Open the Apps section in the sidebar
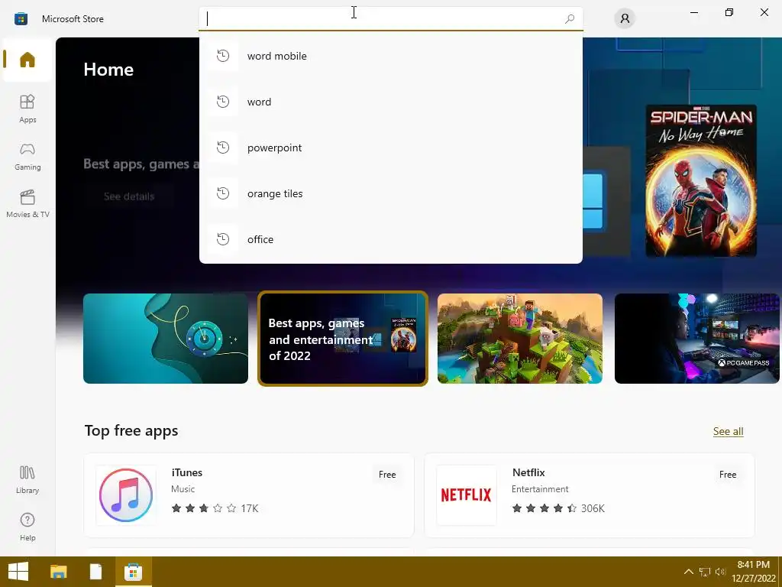This screenshot has height=587, width=782. (27, 109)
